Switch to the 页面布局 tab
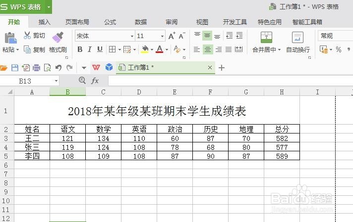 (77, 22)
